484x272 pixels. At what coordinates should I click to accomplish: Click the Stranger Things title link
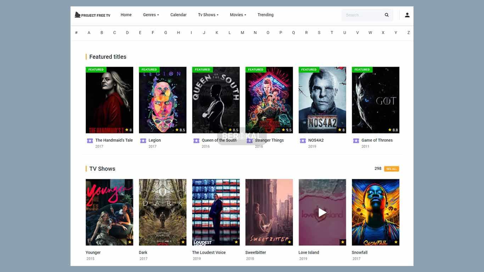269,140
